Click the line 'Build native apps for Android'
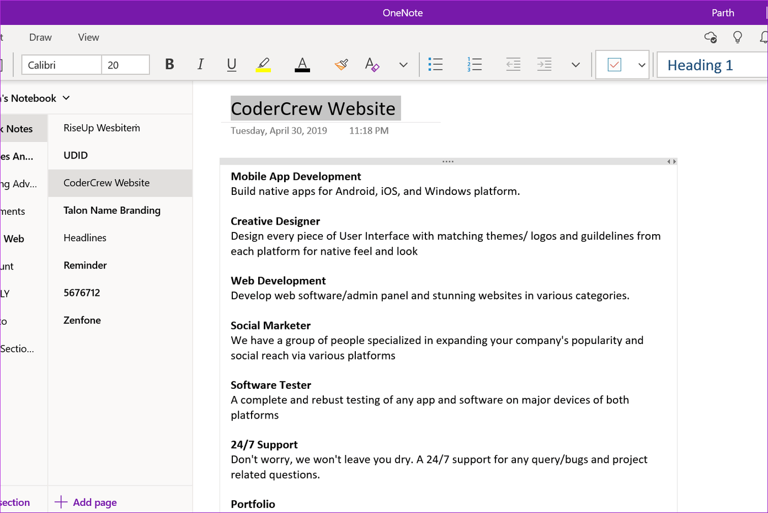This screenshot has height=513, width=768. (375, 192)
